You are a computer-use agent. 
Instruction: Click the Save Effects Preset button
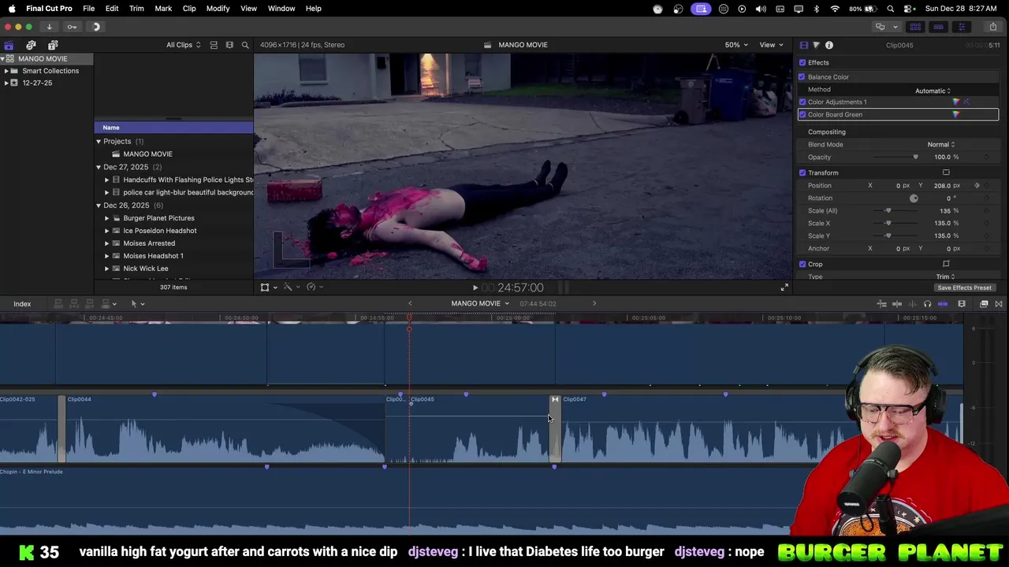(964, 287)
